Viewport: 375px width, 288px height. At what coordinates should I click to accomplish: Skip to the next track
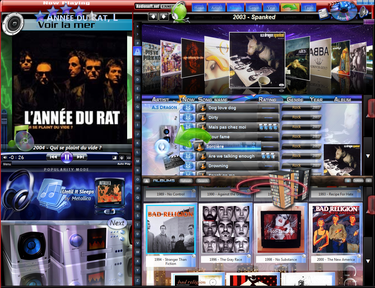click(81, 157)
